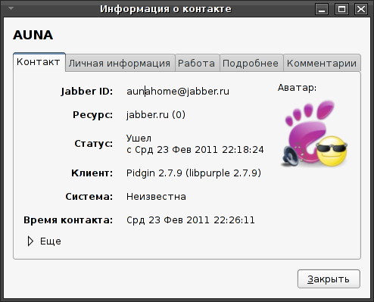Click the Аватар: label
The width and height of the screenshot is (374, 302).
[297, 88]
